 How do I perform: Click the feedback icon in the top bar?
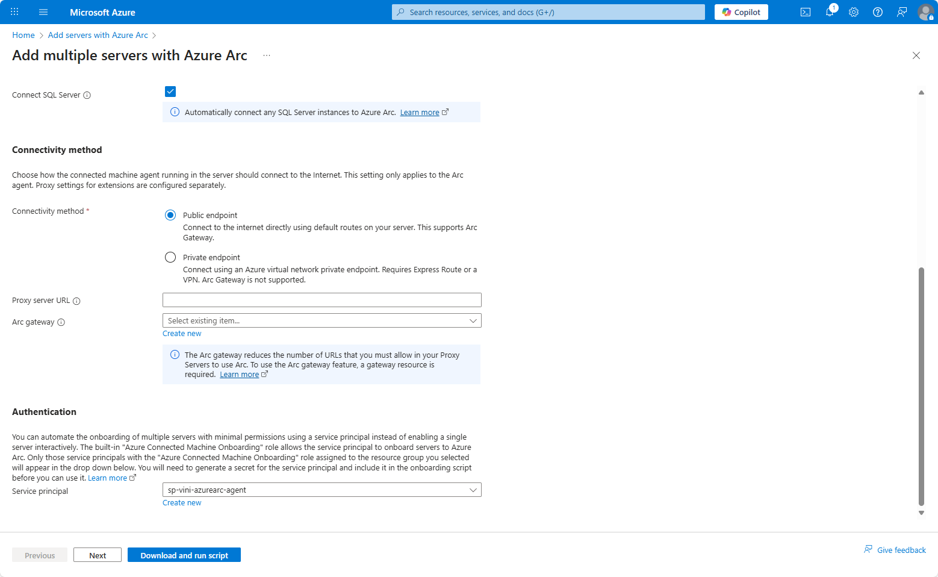tap(901, 12)
